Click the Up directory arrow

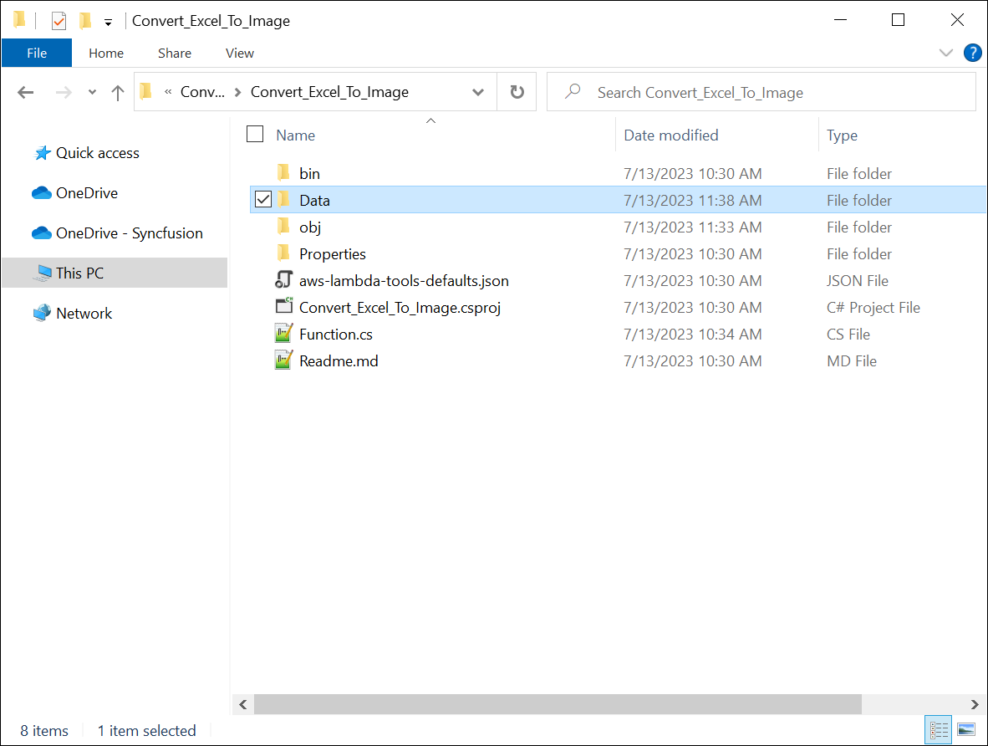tap(118, 93)
